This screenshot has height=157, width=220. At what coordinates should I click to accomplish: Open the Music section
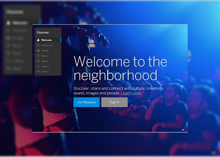[48, 56]
